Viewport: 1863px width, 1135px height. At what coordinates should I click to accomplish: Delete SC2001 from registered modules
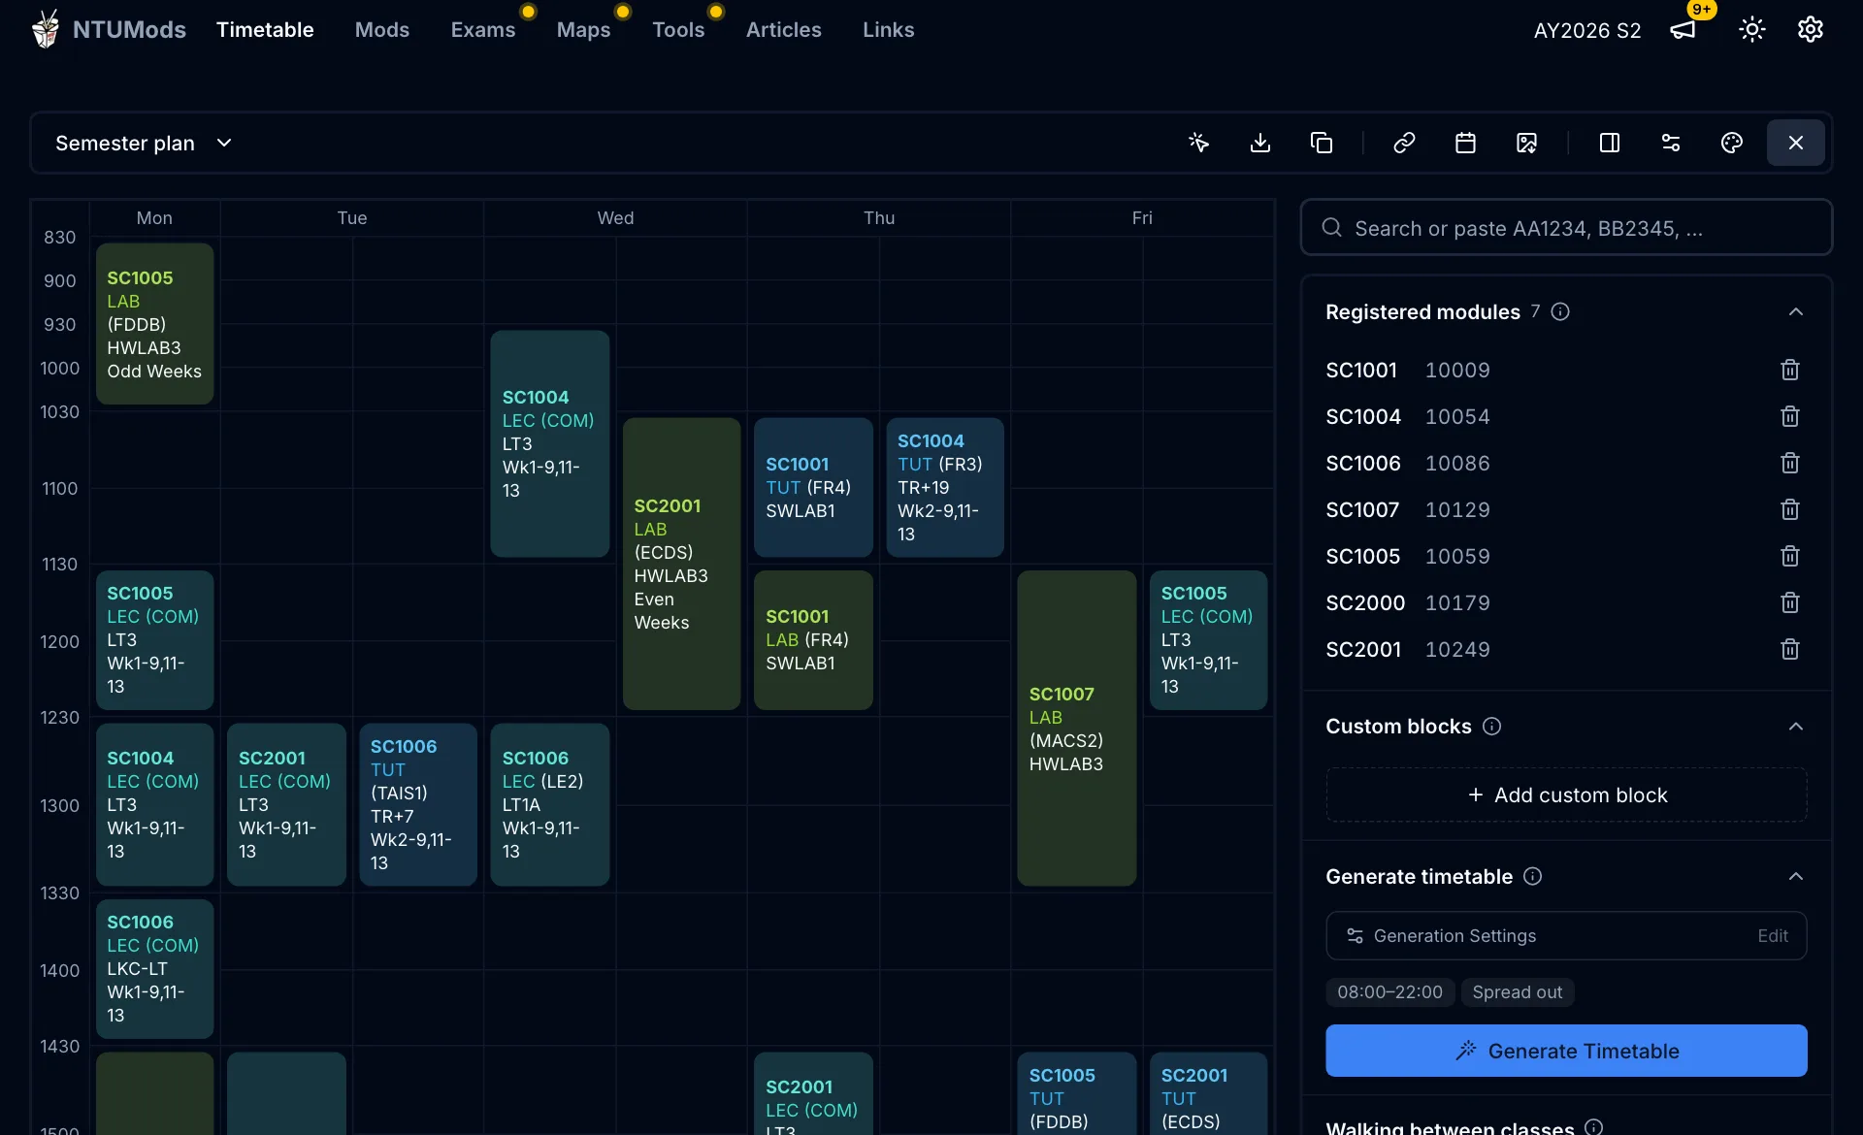point(1790,649)
